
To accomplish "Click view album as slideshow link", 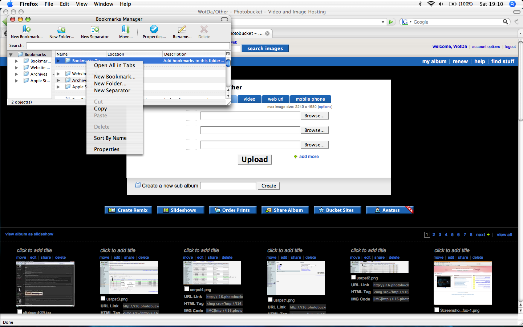I will [29, 234].
